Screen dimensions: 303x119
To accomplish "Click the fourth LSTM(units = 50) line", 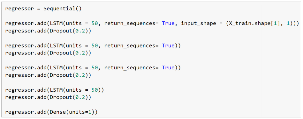I will click(x=55, y=90).
